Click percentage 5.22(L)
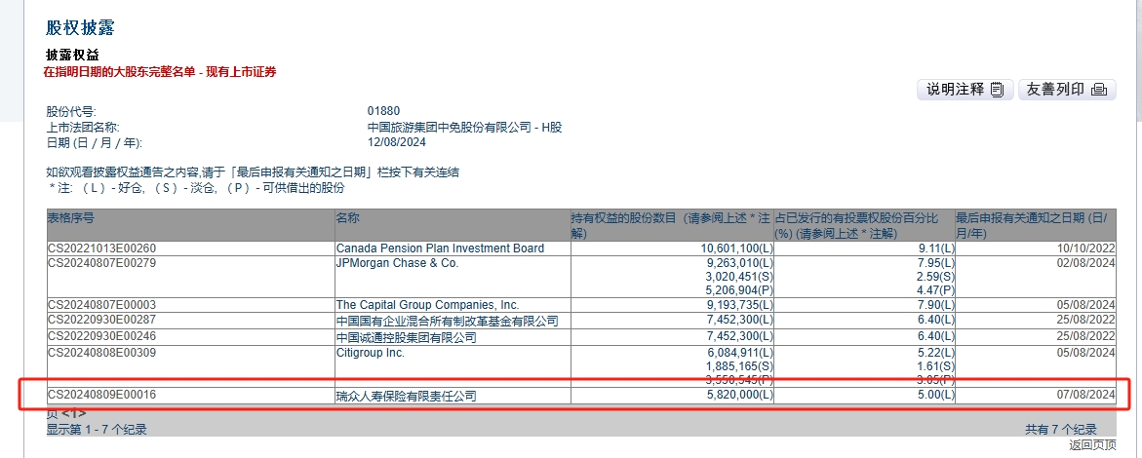 936,353
